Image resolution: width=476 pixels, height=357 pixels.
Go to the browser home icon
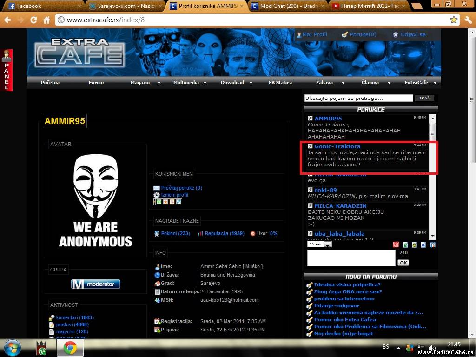click(47, 20)
